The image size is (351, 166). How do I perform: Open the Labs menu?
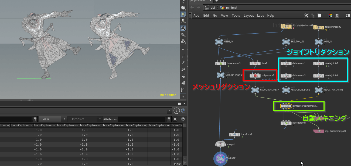pos(260,16)
